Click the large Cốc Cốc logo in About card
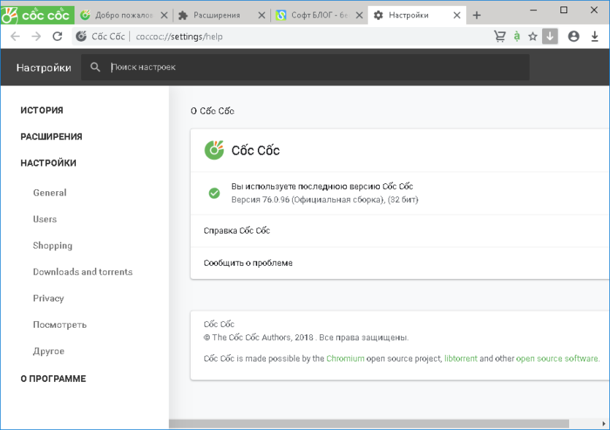The image size is (610, 430). tap(214, 150)
